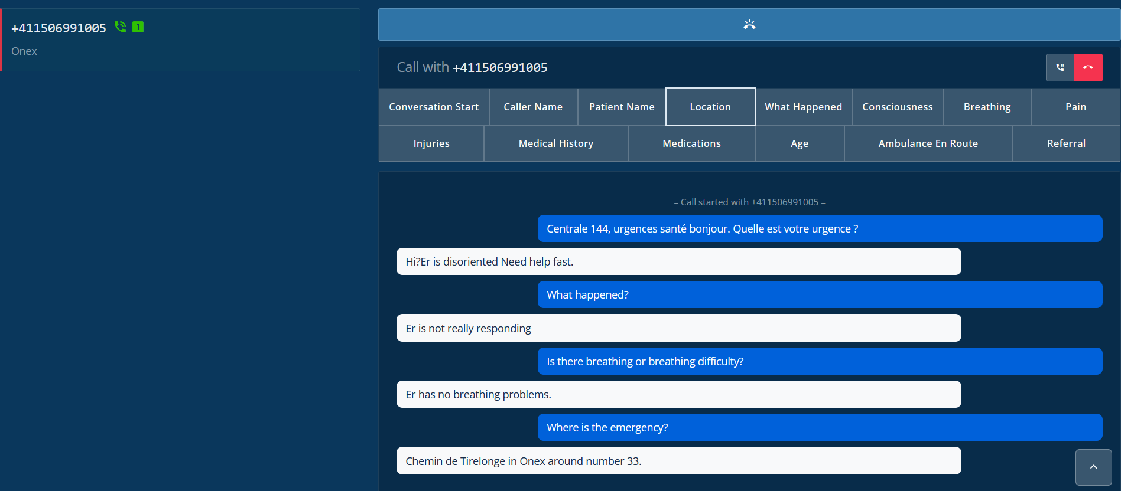Select the What Happened tab

[803, 107]
